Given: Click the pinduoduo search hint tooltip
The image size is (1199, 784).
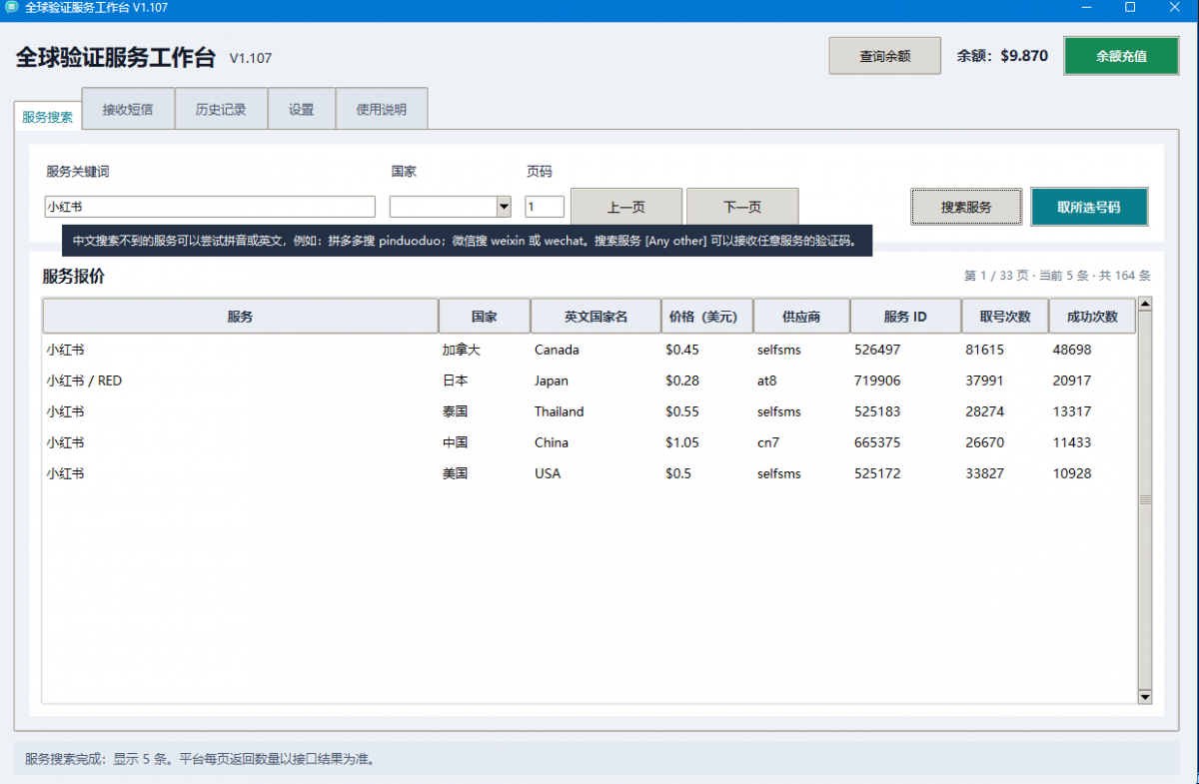Looking at the screenshot, I should 467,241.
